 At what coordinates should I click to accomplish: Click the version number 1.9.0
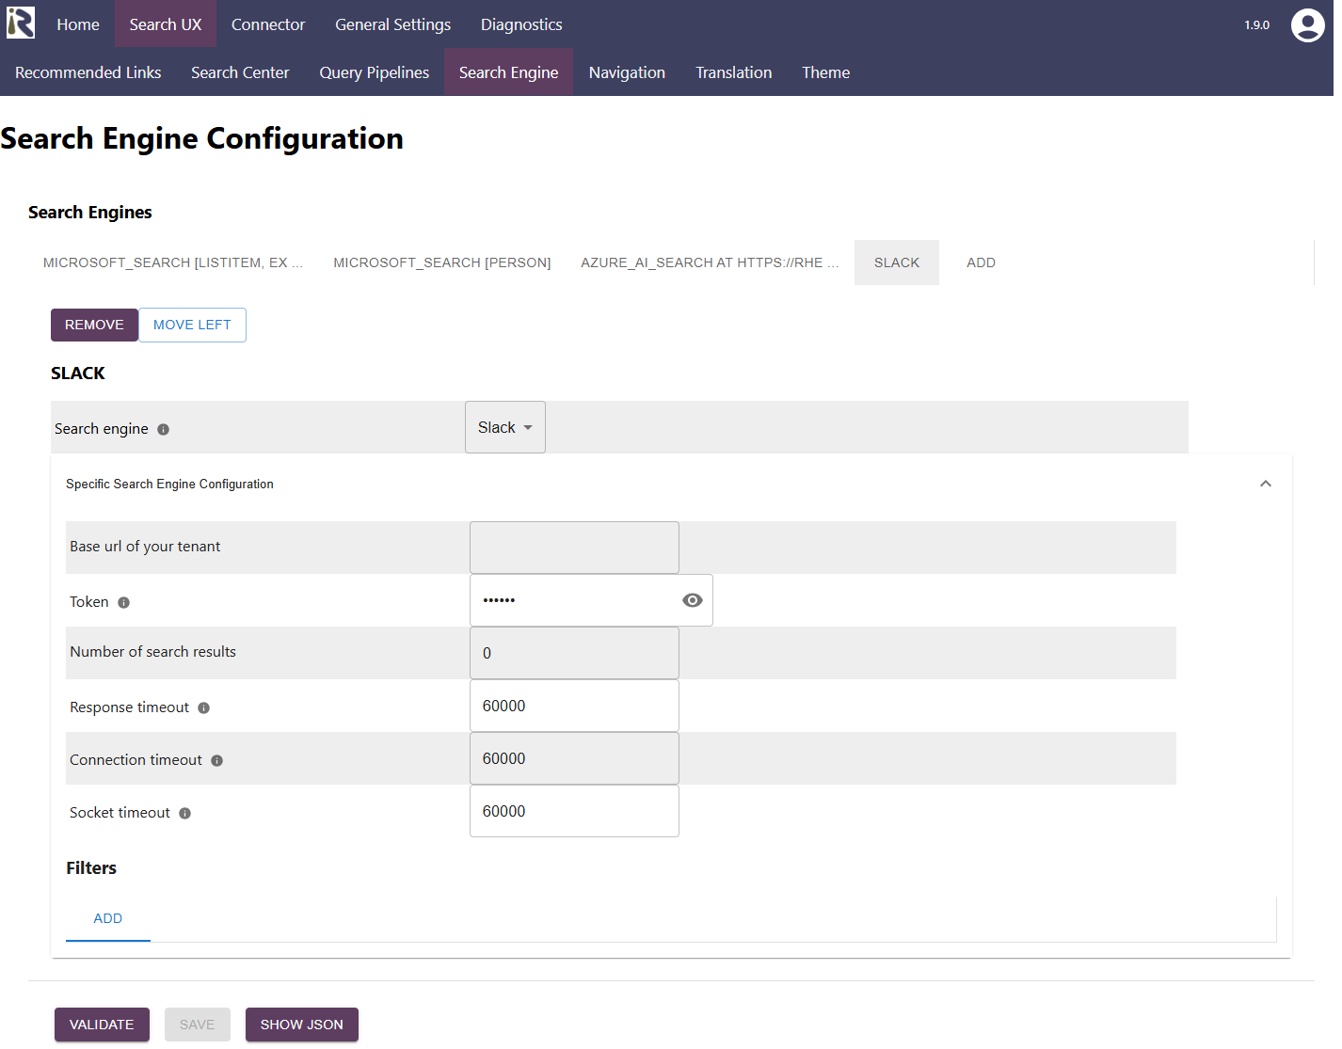[1256, 25]
